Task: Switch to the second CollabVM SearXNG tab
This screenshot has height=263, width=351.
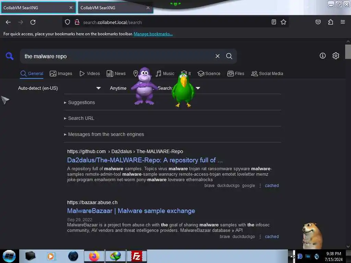Action: point(116,8)
